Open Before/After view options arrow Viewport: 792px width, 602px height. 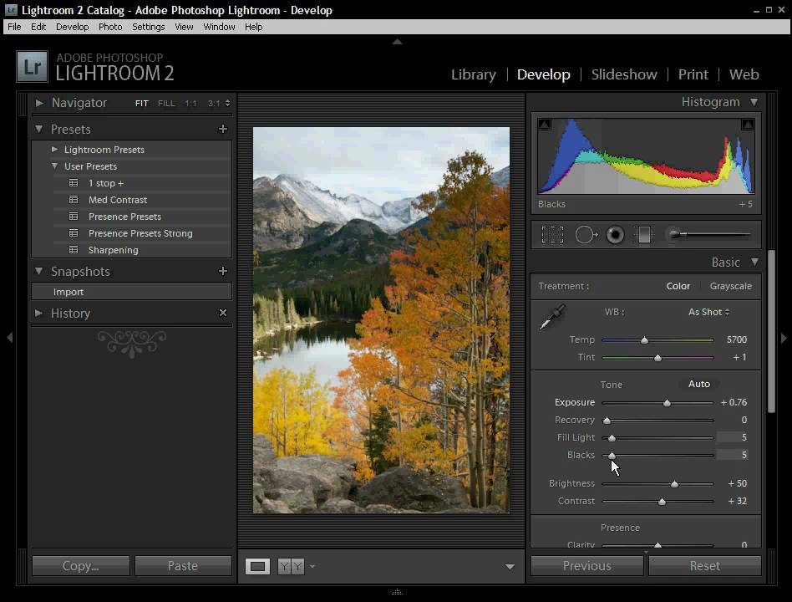[312, 566]
